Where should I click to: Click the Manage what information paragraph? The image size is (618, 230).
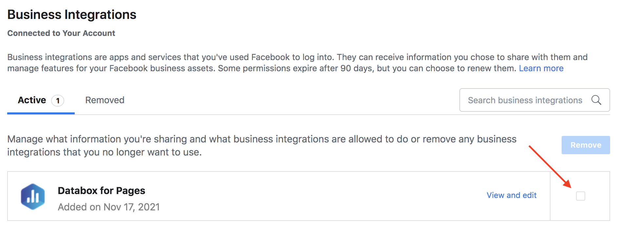pos(261,145)
